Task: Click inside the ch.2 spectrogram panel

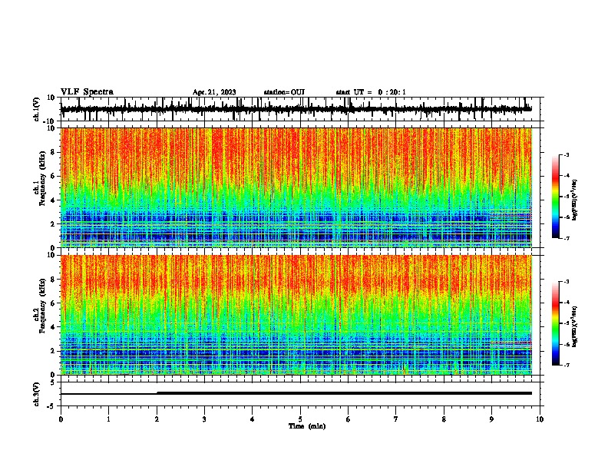Action: click(296, 315)
